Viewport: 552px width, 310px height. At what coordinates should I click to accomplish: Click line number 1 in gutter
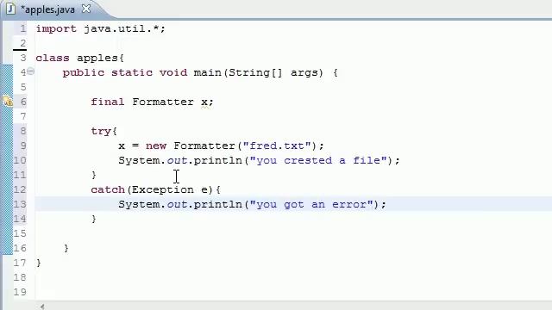pyautogui.click(x=23, y=28)
